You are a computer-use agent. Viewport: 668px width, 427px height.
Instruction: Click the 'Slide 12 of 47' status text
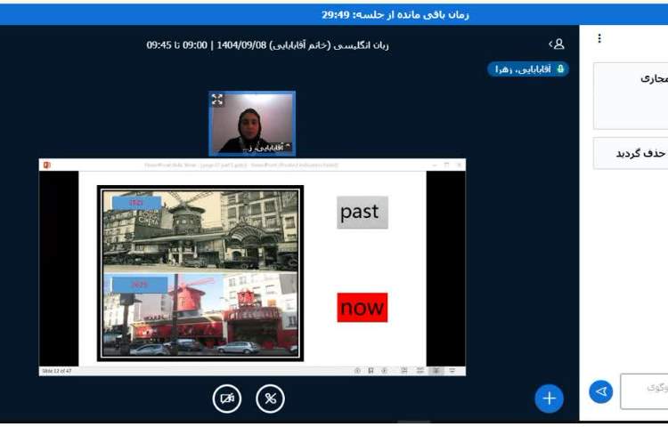click(57, 371)
